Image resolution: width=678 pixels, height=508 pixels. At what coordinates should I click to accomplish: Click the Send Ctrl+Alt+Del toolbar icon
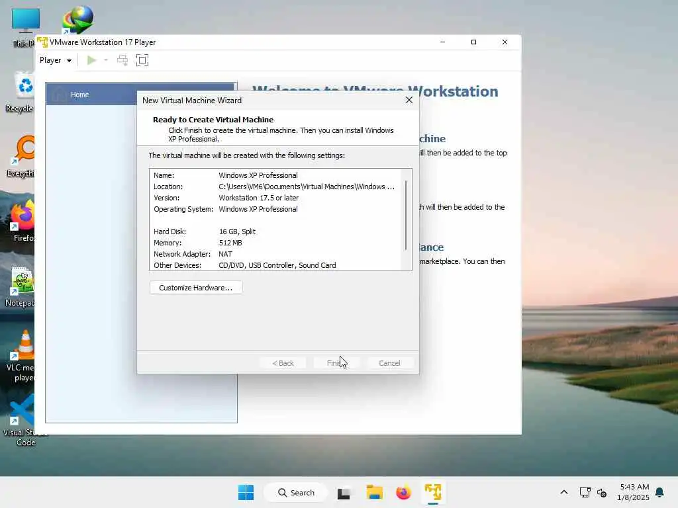coord(122,60)
